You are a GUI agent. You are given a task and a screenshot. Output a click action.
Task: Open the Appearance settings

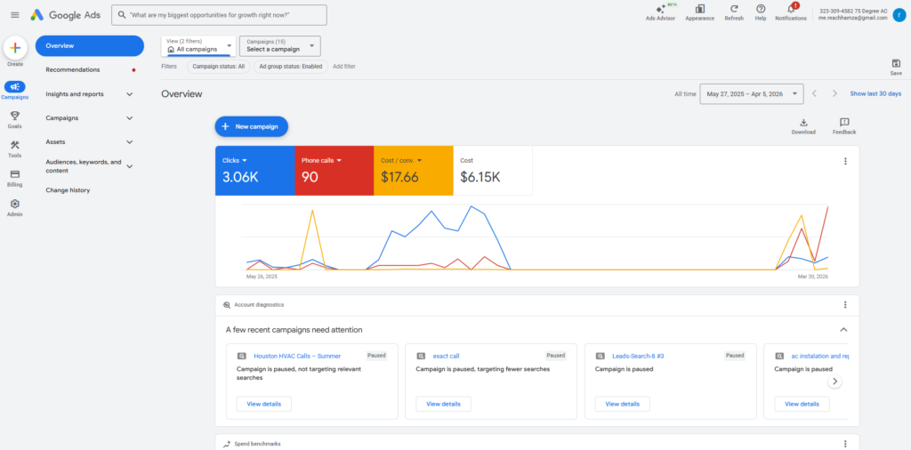(x=699, y=12)
